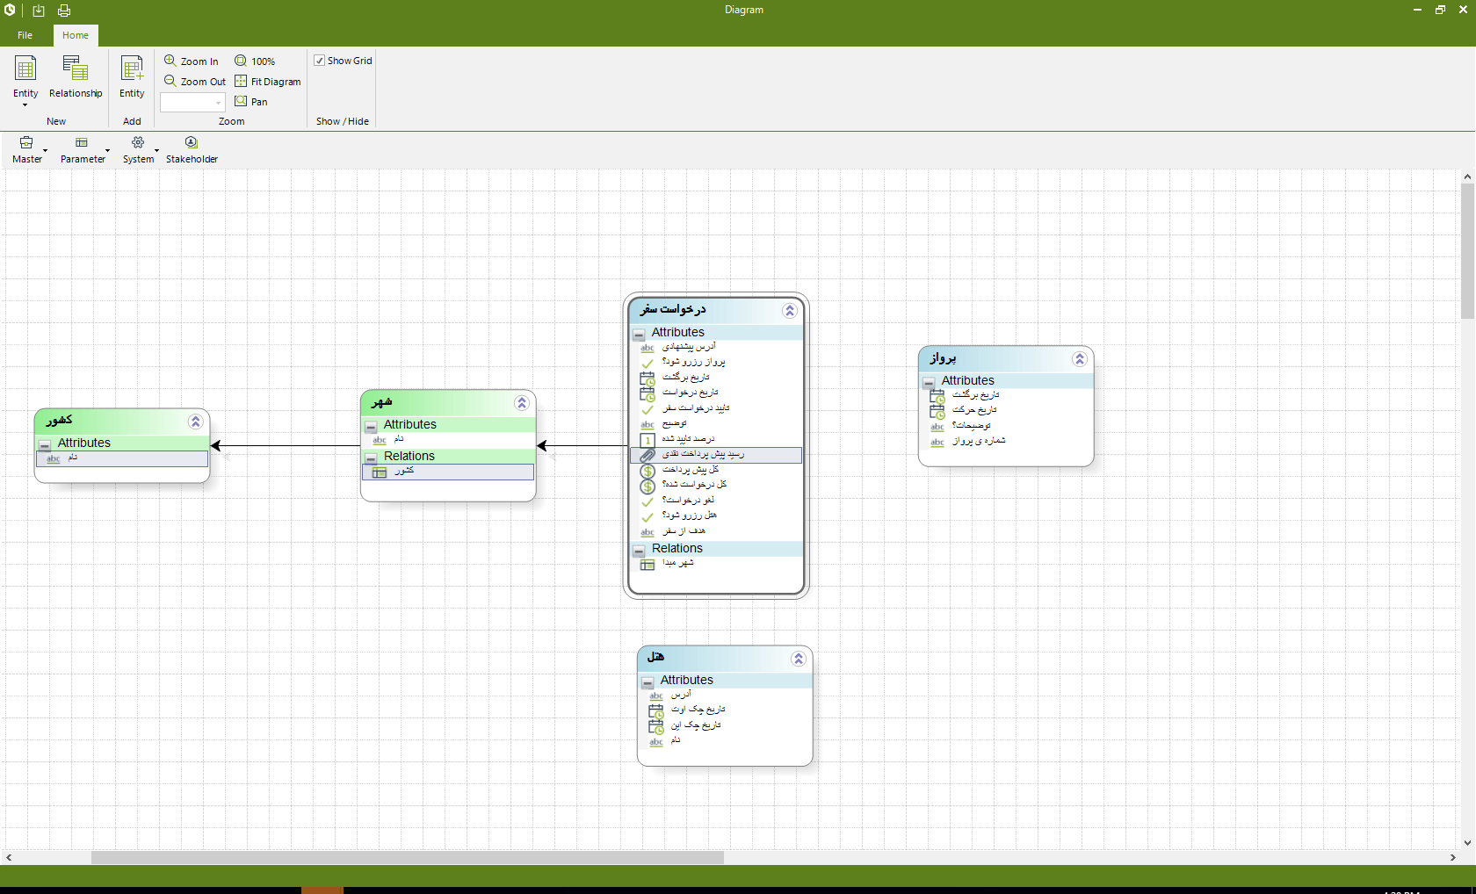Collapse Attributes section in پرواز entity
The width and height of the screenshot is (1476, 894).
pos(929,383)
